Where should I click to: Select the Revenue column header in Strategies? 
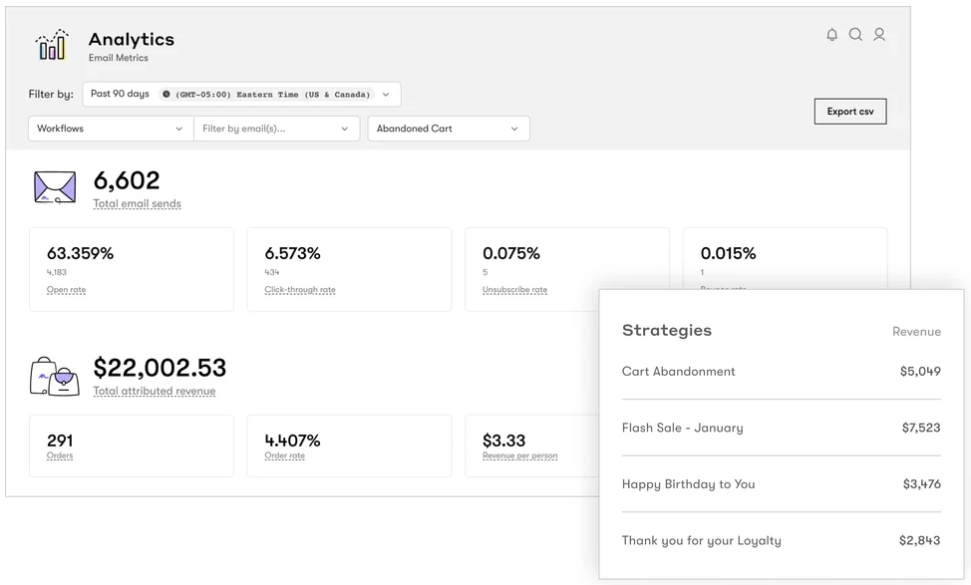(x=916, y=331)
